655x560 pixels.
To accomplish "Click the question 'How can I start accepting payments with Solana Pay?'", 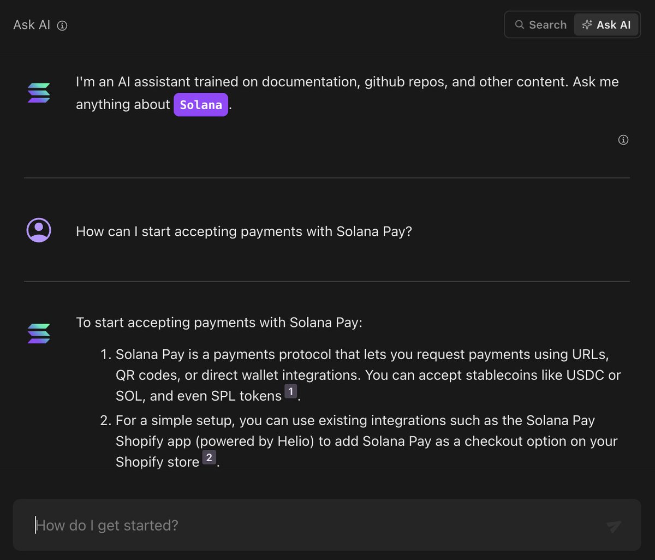I will (x=244, y=231).
